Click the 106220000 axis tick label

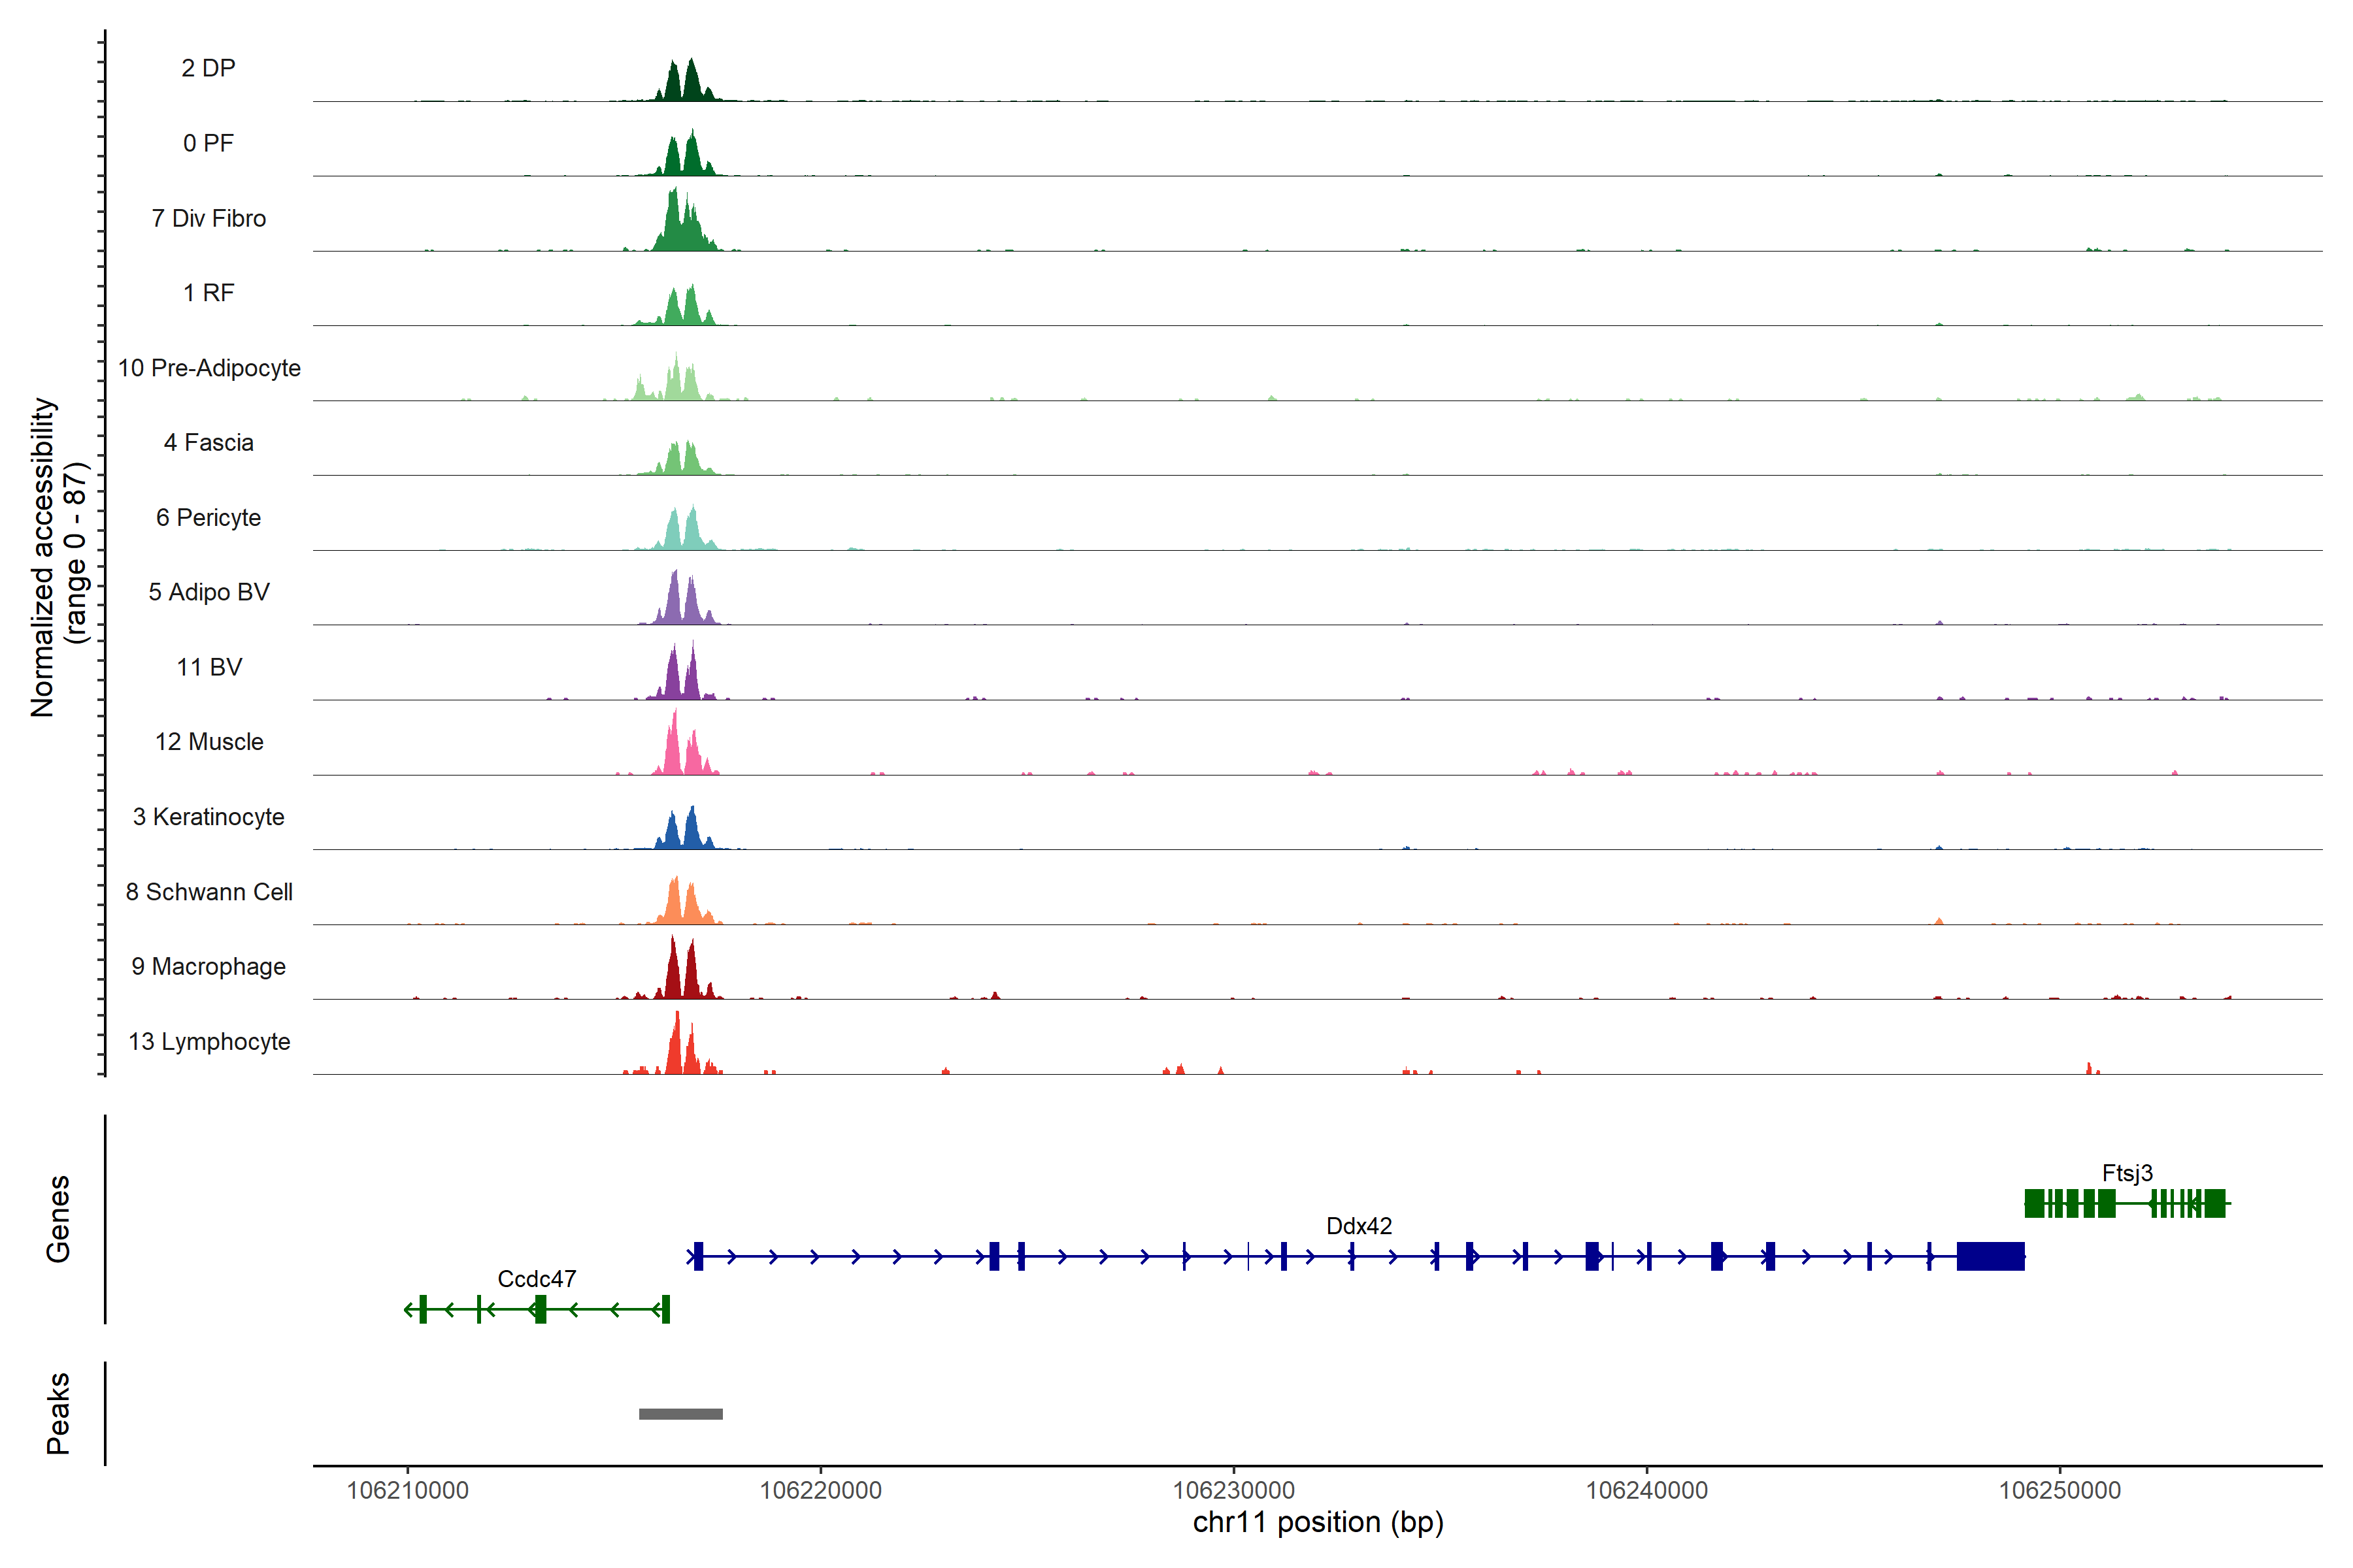820,1490
